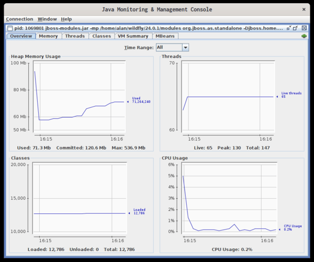
Task: Open the VM Summary tab
Action: [x=133, y=36]
